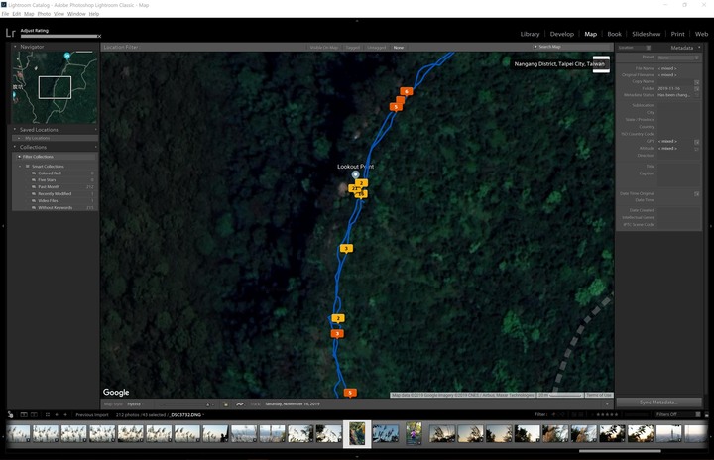This screenshot has height=460, width=714.
Task: Click the filter lock icon at filmstrip right end
Action: pyautogui.click(x=706, y=415)
